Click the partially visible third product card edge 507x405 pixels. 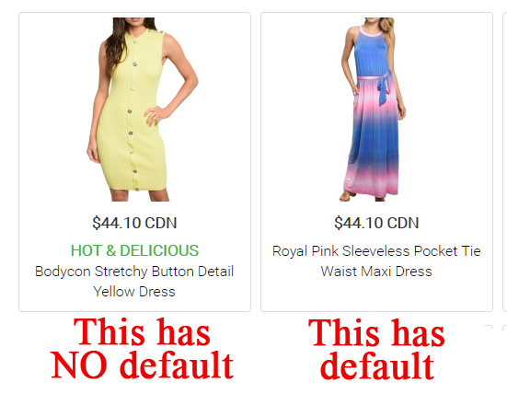505,162
